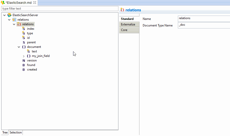Select the type field row
Image resolution: width=230 pixels, height=136 pixels.
[x=30, y=33]
